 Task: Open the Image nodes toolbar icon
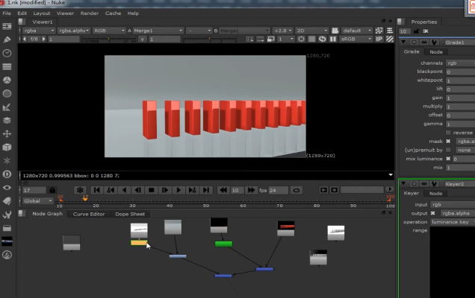(7, 25)
